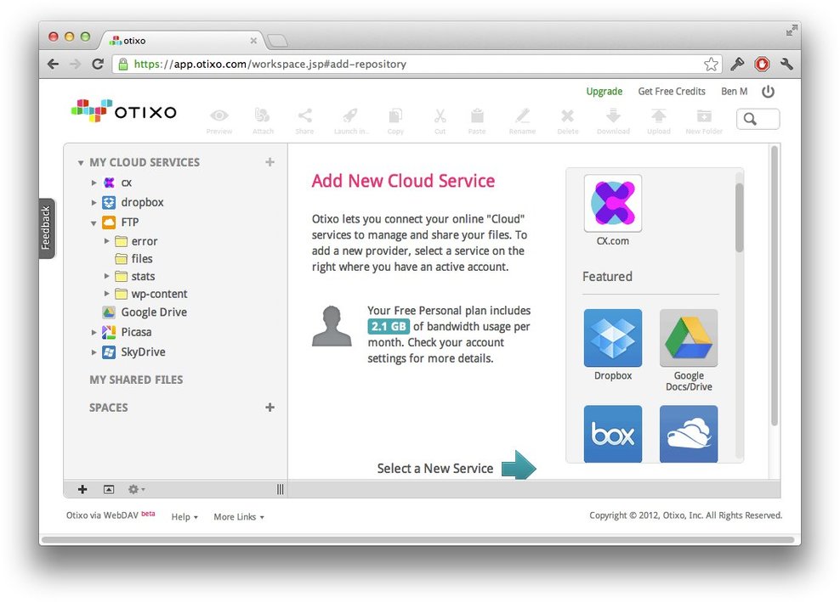Add a new space with plus icon
840x602 pixels.
pyautogui.click(x=270, y=408)
